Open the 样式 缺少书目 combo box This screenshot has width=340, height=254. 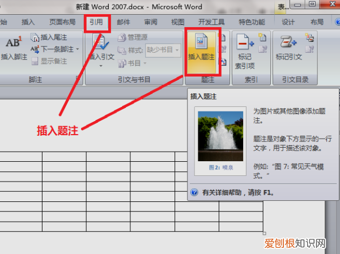(163, 50)
